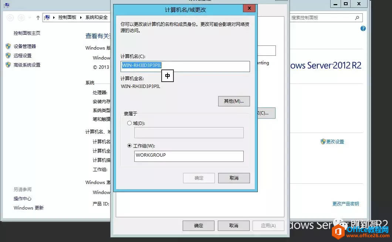The image size is (392, 242).
Task: Open help with the question mark icon
Action: click(x=363, y=28)
